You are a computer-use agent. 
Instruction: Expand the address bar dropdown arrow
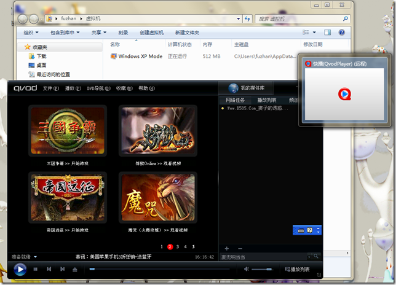point(238,18)
